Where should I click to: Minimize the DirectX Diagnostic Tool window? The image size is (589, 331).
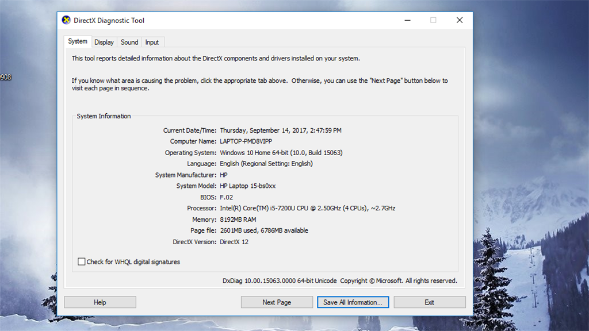(408, 20)
